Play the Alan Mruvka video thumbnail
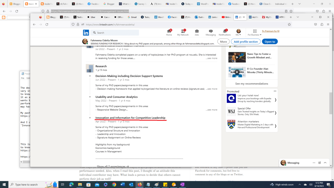 tap(237, 71)
